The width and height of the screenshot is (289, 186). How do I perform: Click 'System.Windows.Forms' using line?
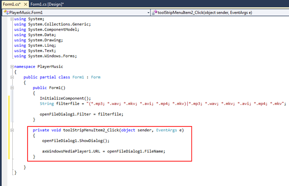click(46, 56)
